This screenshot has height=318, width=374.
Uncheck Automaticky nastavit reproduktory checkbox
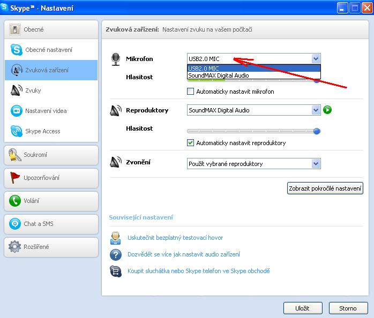pos(190,143)
